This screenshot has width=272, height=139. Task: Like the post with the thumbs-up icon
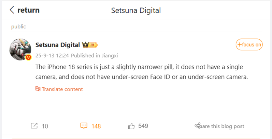click(131, 126)
